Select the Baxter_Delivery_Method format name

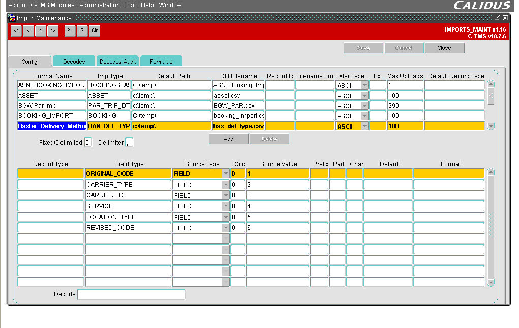(x=52, y=126)
